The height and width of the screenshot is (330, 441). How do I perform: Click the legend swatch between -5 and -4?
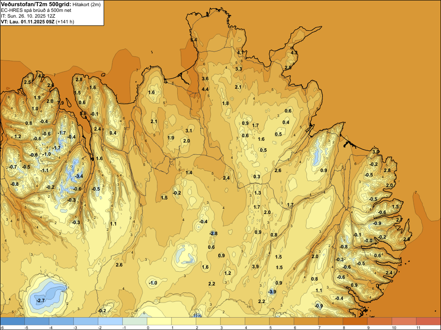pos(37,321)
